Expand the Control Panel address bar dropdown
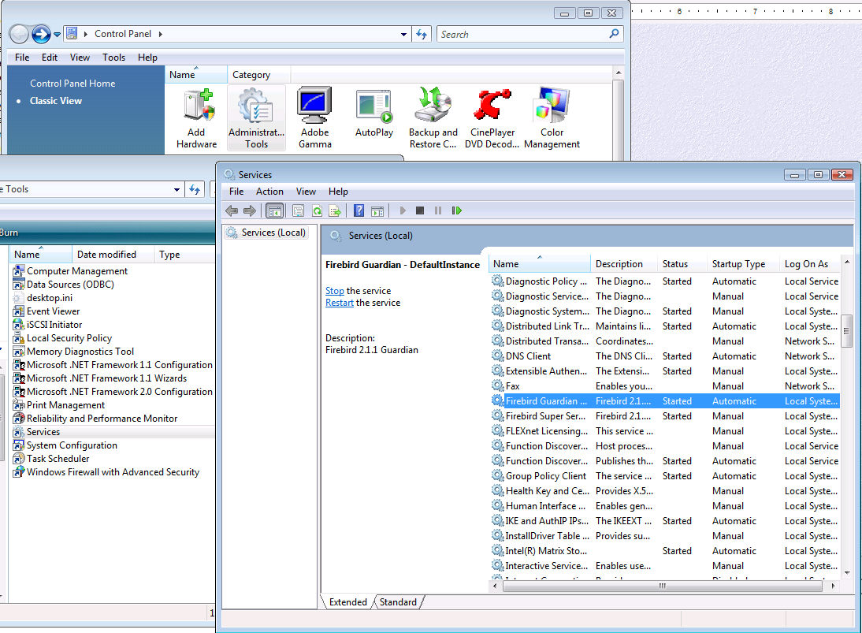This screenshot has width=862, height=633. [403, 35]
